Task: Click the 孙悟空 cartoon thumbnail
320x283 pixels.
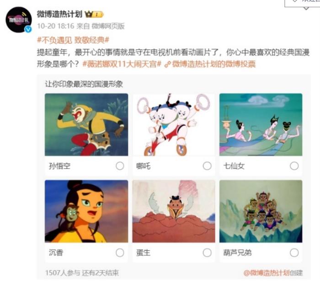Action: 86,125
